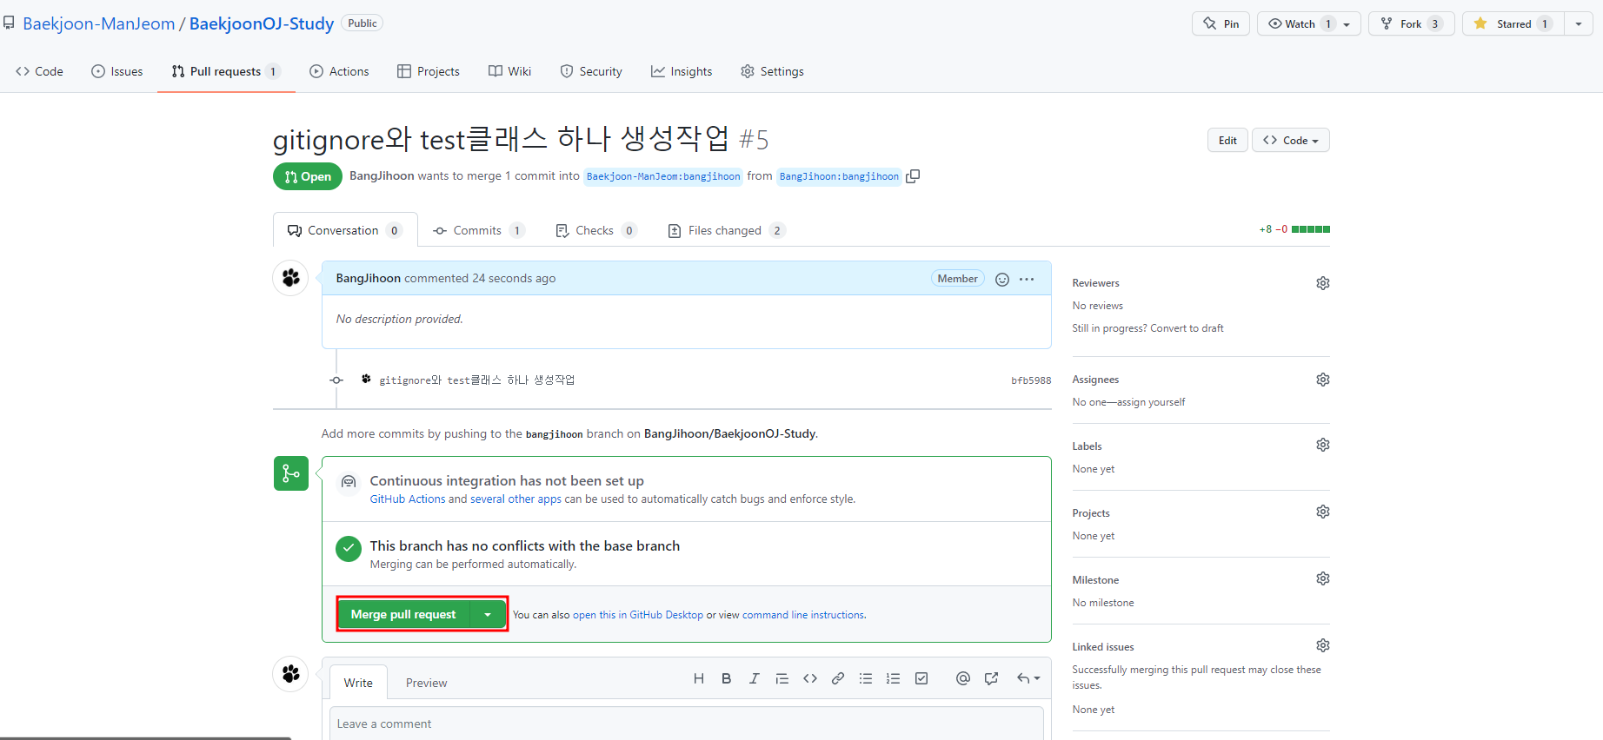Select the Conversation tab

coord(345,230)
